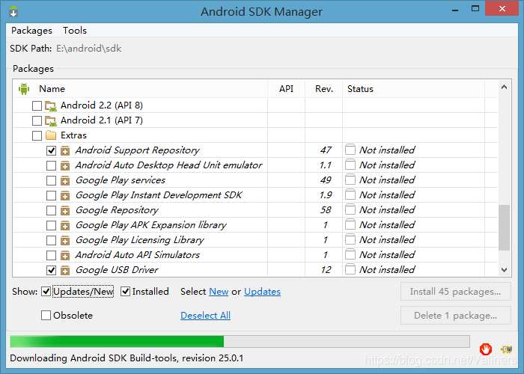
Task: Check the Google Play APK Expansion library checkbox
Action: (51, 225)
